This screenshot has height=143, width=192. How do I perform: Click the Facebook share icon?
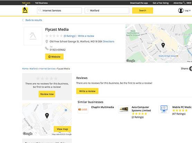[x=191, y=69]
